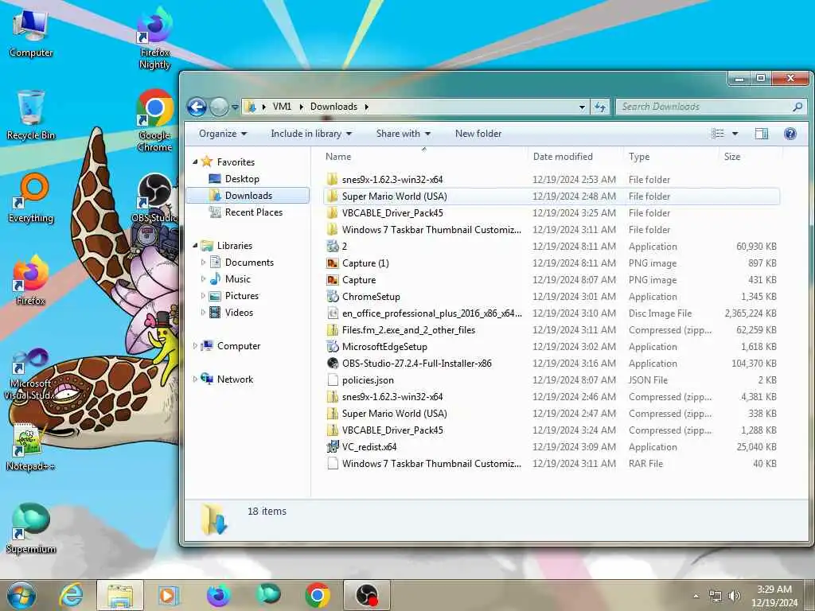This screenshot has height=611, width=815.
Task: Click the New folder button
Action: click(x=478, y=134)
